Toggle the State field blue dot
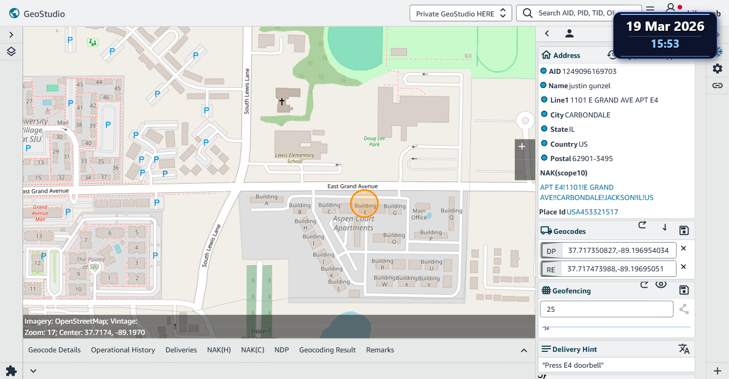The width and height of the screenshot is (729, 379). [543, 129]
